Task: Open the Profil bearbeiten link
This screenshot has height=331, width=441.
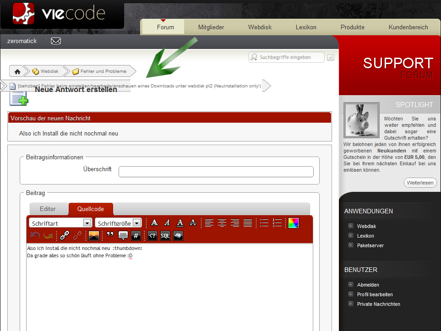Action: [x=375, y=294]
